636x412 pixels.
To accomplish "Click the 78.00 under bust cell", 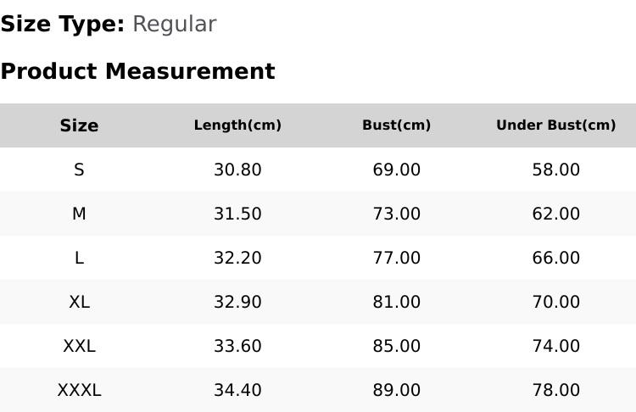I will point(556,391).
